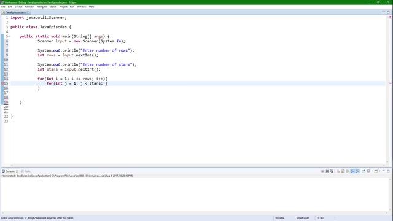Click 'Enter number of rows' string
This screenshot has height=221, width=393.
tap(105, 50)
